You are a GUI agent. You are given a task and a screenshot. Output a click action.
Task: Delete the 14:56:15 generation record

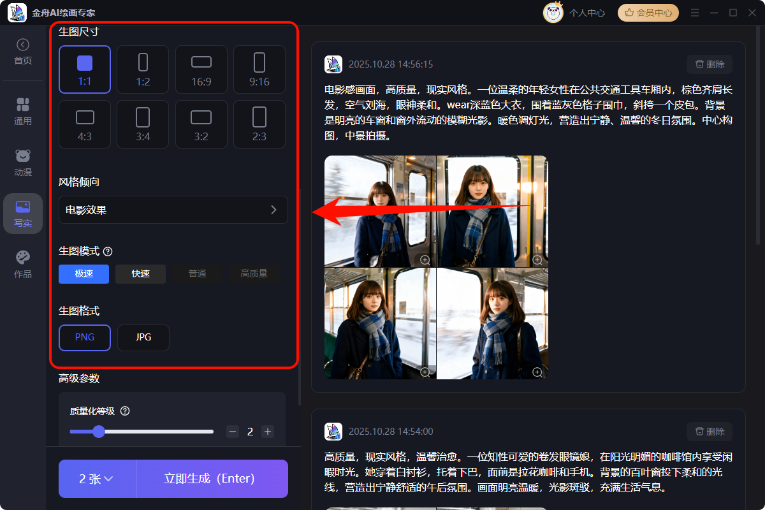coord(709,64)
